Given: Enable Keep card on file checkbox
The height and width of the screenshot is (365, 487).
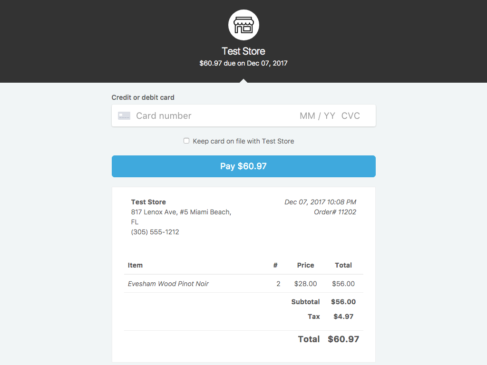Looking at the screenshot, I should tap(186, 141).
